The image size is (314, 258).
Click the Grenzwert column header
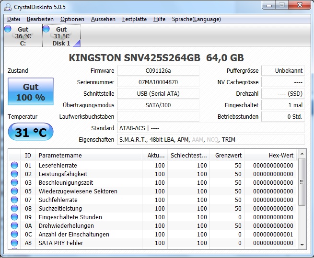227,155
